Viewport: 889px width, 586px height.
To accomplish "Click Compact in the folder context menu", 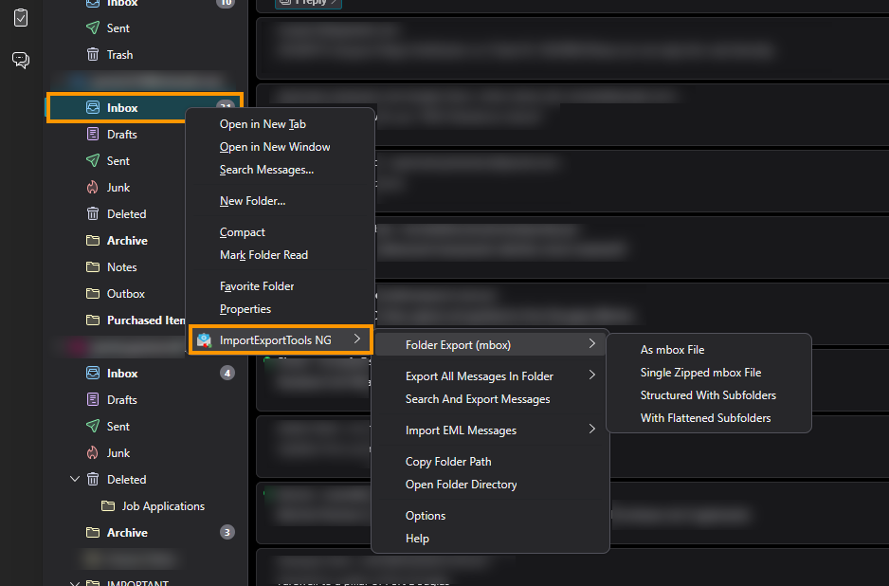I will tap(242, 232).
